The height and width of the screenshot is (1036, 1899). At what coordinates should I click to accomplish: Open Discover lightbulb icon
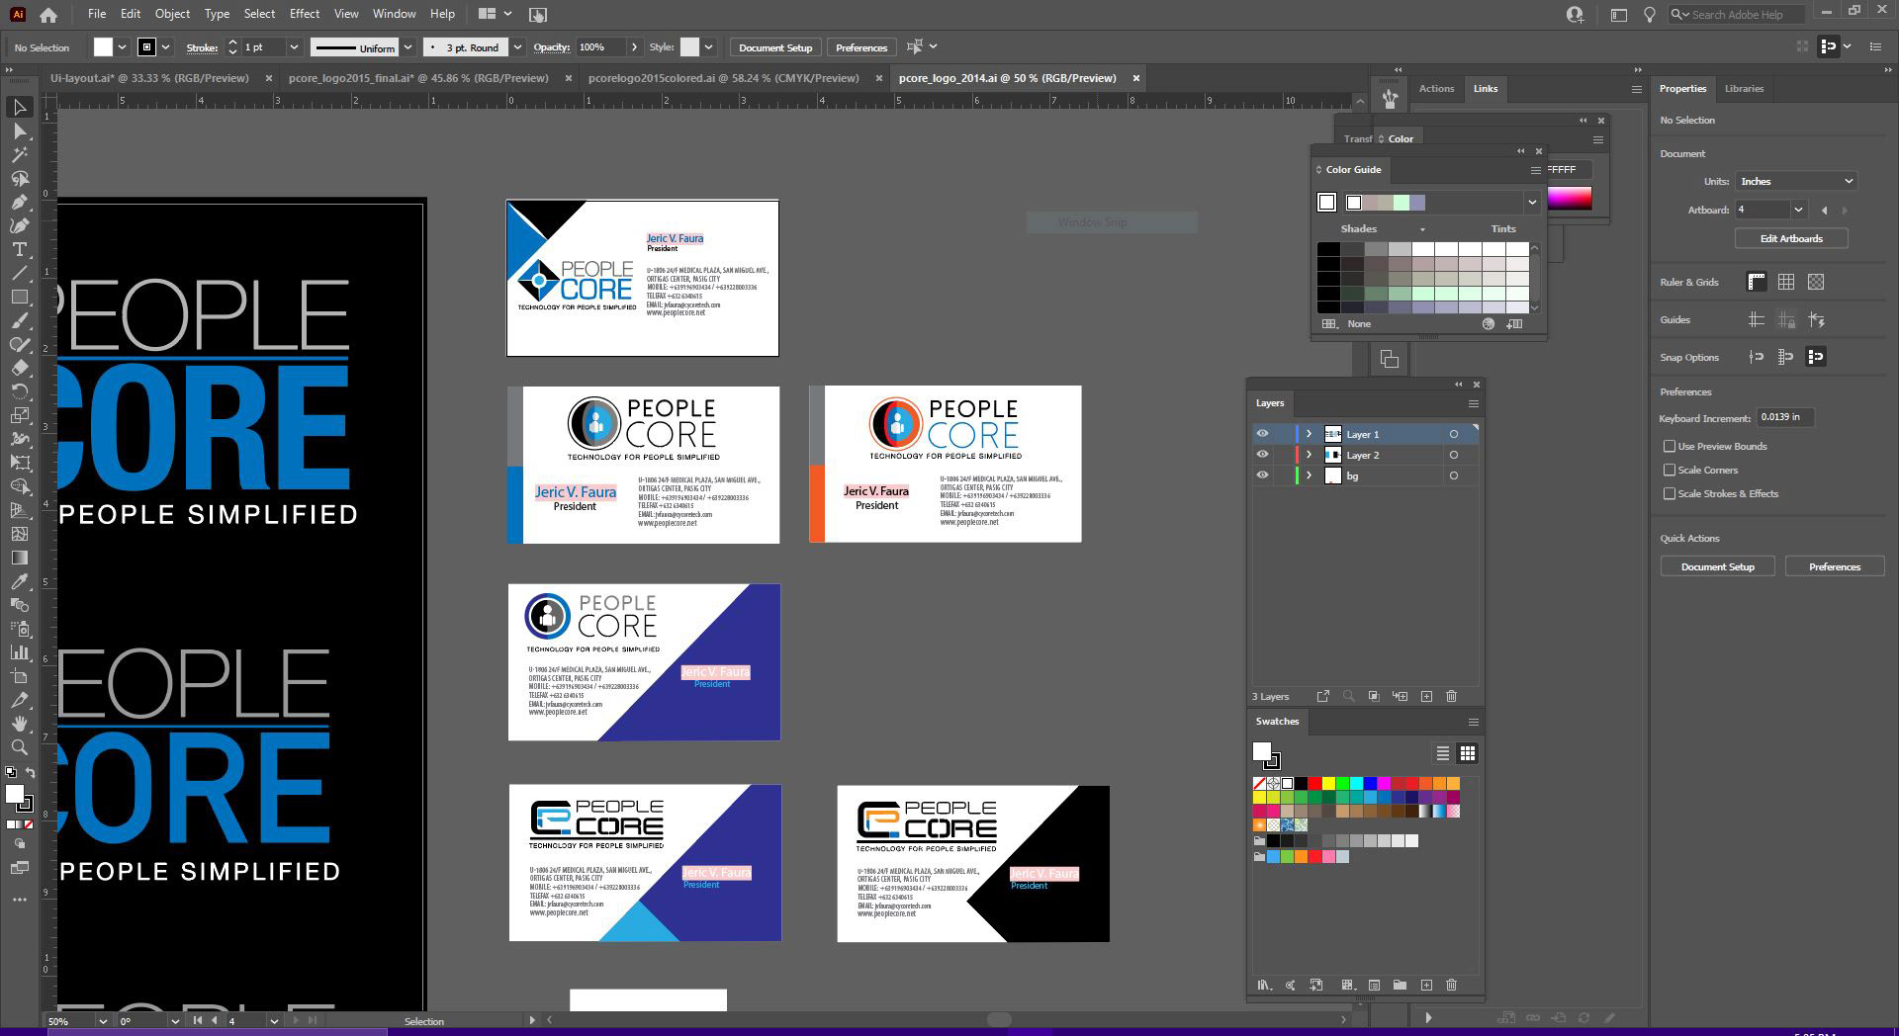click(1649, 15)
